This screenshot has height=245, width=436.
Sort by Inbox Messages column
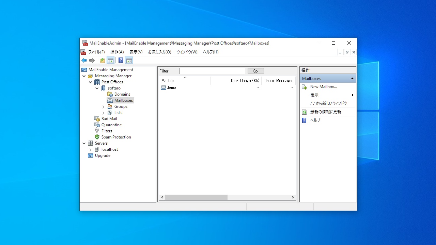tap(278, 81)
